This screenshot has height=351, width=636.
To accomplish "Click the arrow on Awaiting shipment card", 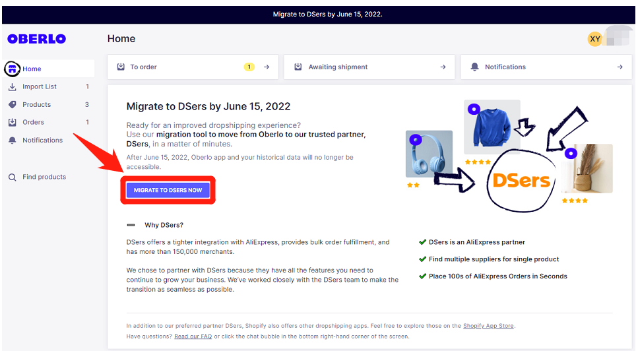I will (443, 67).
